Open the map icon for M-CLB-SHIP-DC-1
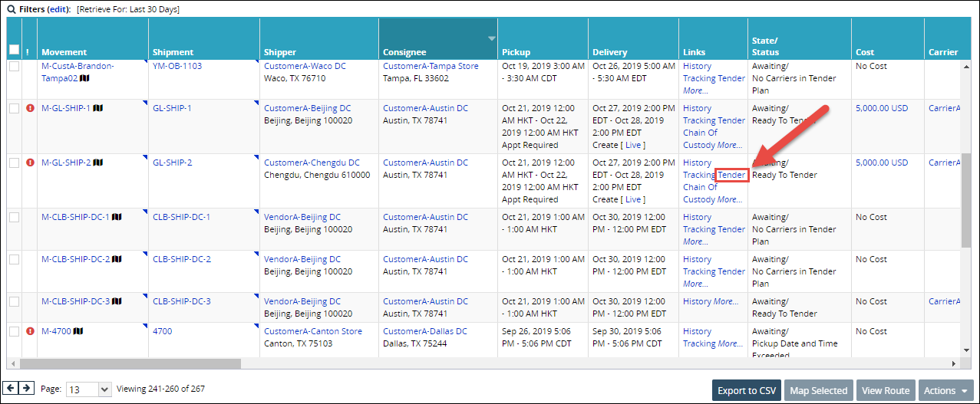Viewport: 980px width, 404px height. pyautogui.click(x=117, y=217)
